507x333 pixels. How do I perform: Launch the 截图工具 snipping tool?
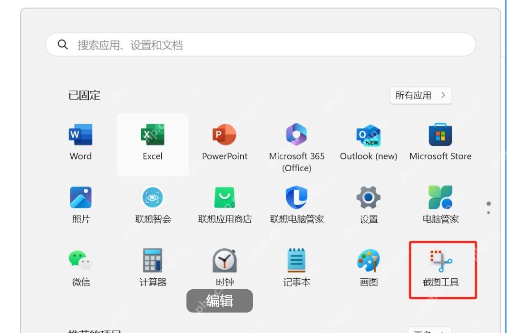[x=441, y=261]
